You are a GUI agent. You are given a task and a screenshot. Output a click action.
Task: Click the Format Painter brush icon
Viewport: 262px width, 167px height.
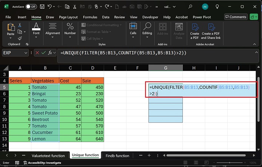(20, 38)
